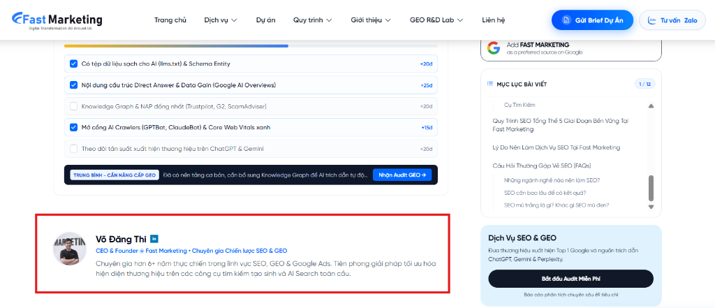Viewport: 715px width, 308px height.
Task: Click the +15đ score value
Action: 427,128
